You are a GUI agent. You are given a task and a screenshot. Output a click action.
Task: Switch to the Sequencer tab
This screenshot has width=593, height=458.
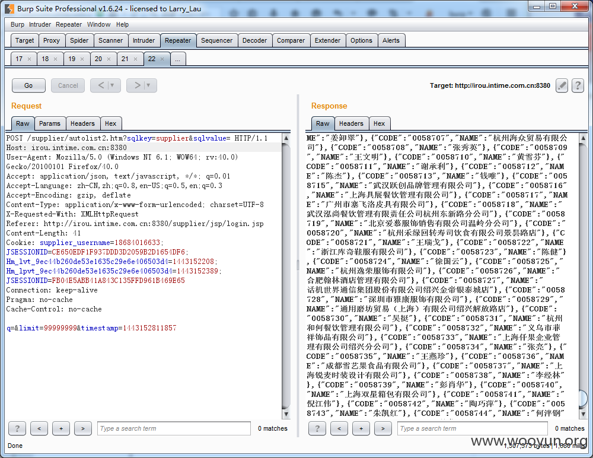pyautogui.click(x=216, y=40)
